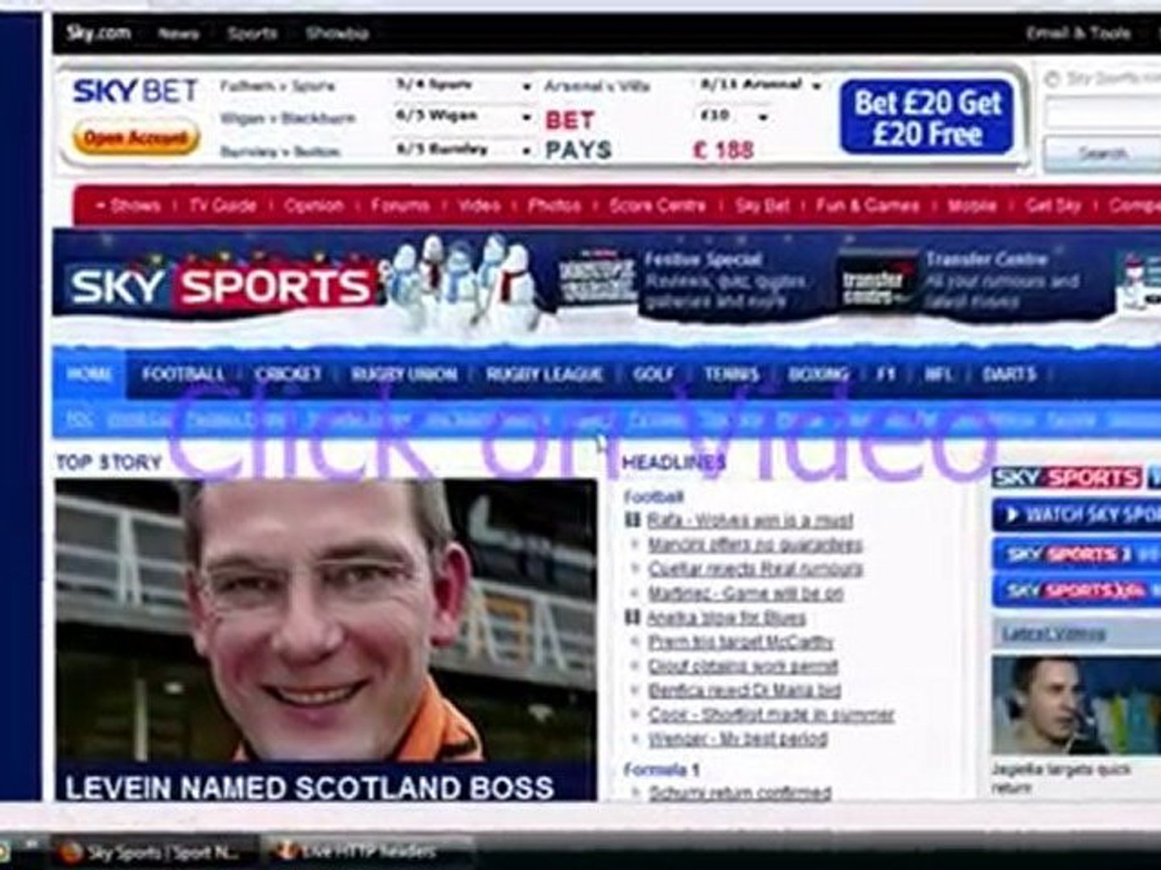
Task: Click Video in the red bar
Action: click(x=480, y=205)
